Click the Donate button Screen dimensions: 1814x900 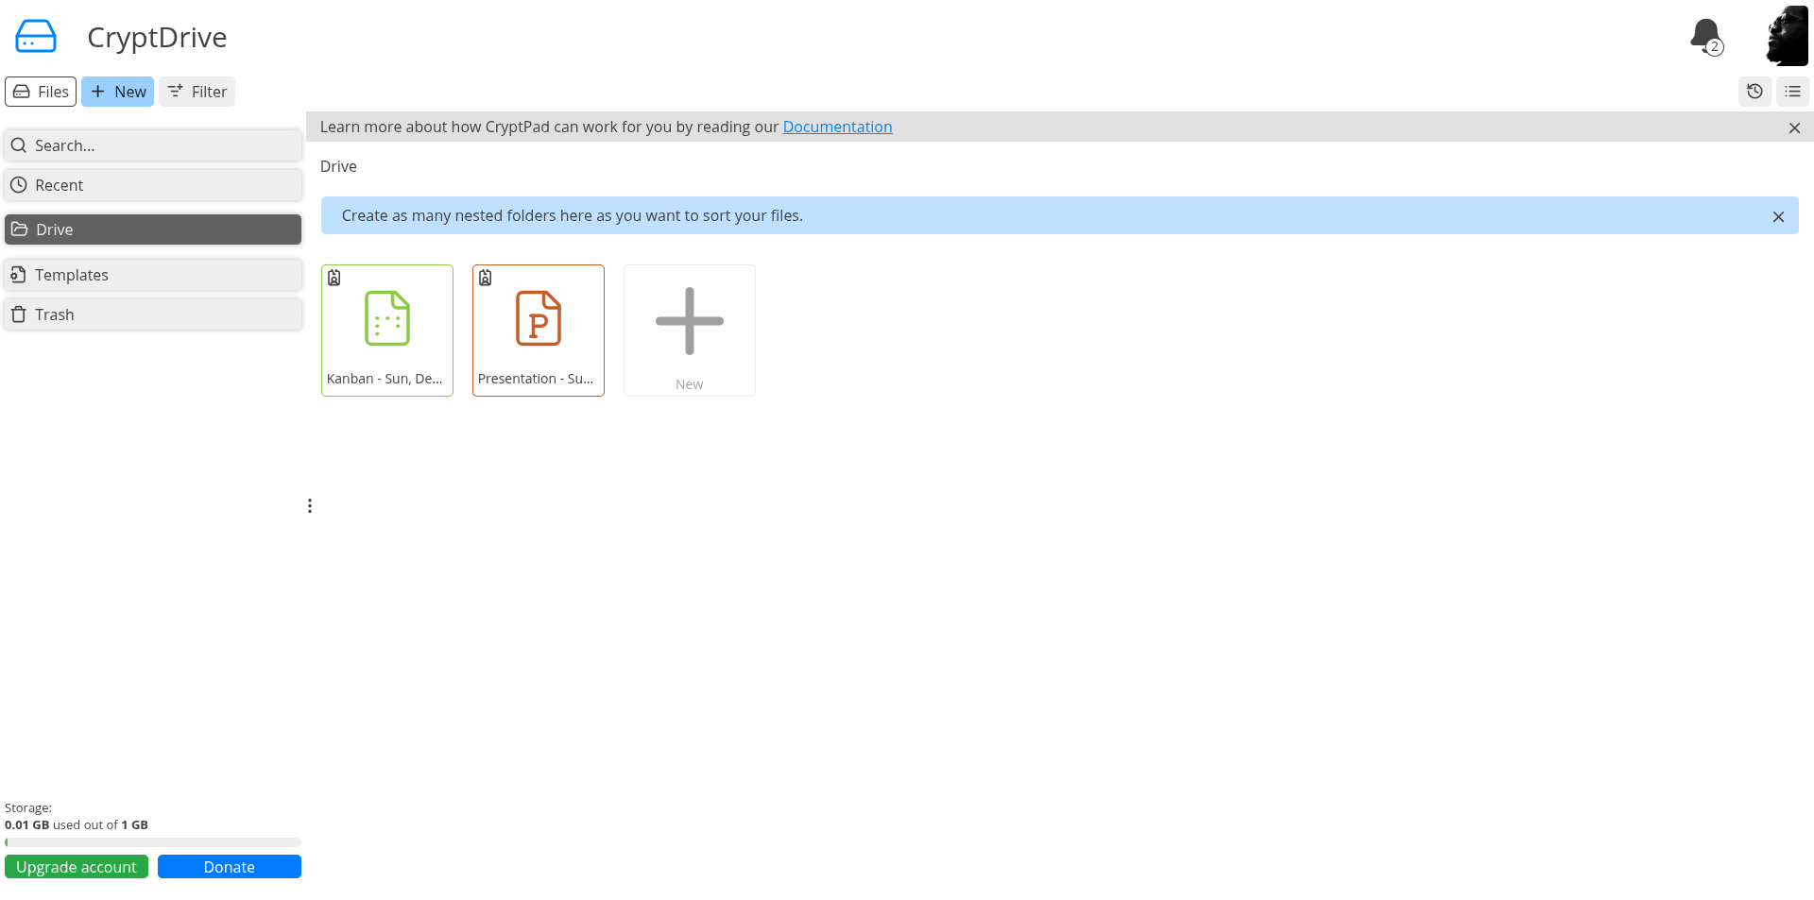pyautogui.click(x=229, y=867)
